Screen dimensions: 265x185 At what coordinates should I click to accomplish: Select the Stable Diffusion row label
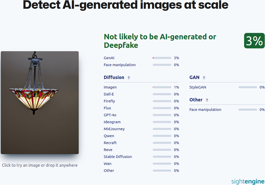[x=118, y=157]
